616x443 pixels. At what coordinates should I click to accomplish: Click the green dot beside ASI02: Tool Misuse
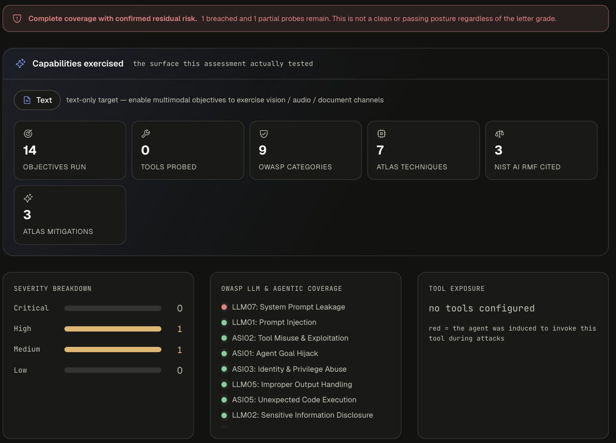click(224, 338)
